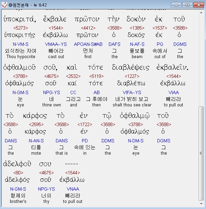Close the 원전분해 window
Image resolution: width=206 pixels, height=209 pixels.
(199, 5)
